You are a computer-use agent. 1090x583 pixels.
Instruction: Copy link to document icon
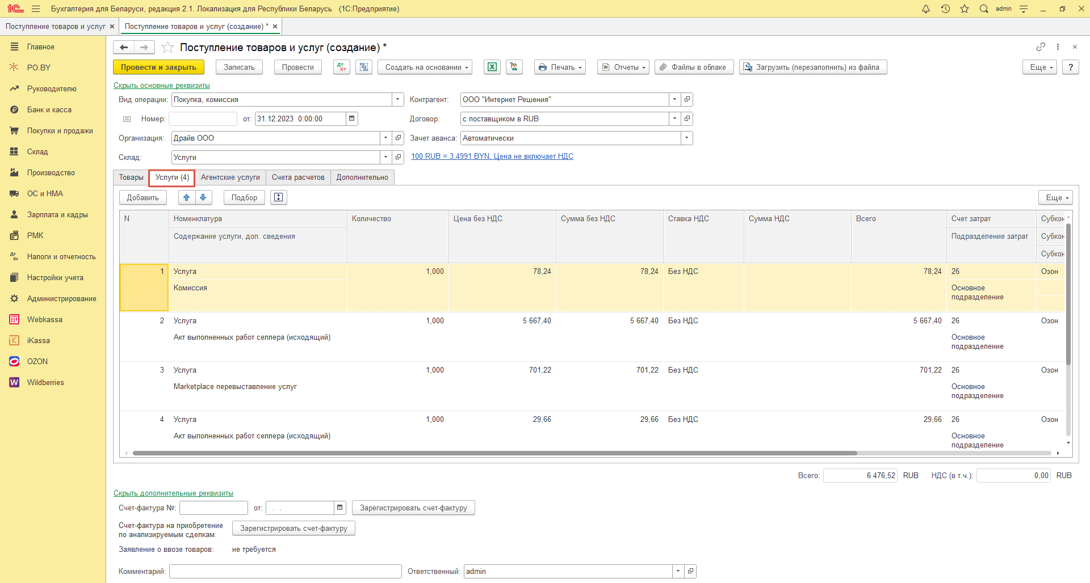click(x=1041, y=47)
